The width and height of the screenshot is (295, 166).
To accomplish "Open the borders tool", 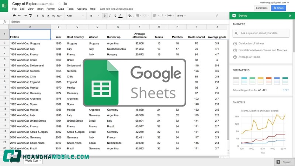I will 137,15.
